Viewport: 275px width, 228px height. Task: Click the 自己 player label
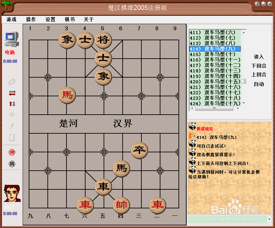click(9, 207)
